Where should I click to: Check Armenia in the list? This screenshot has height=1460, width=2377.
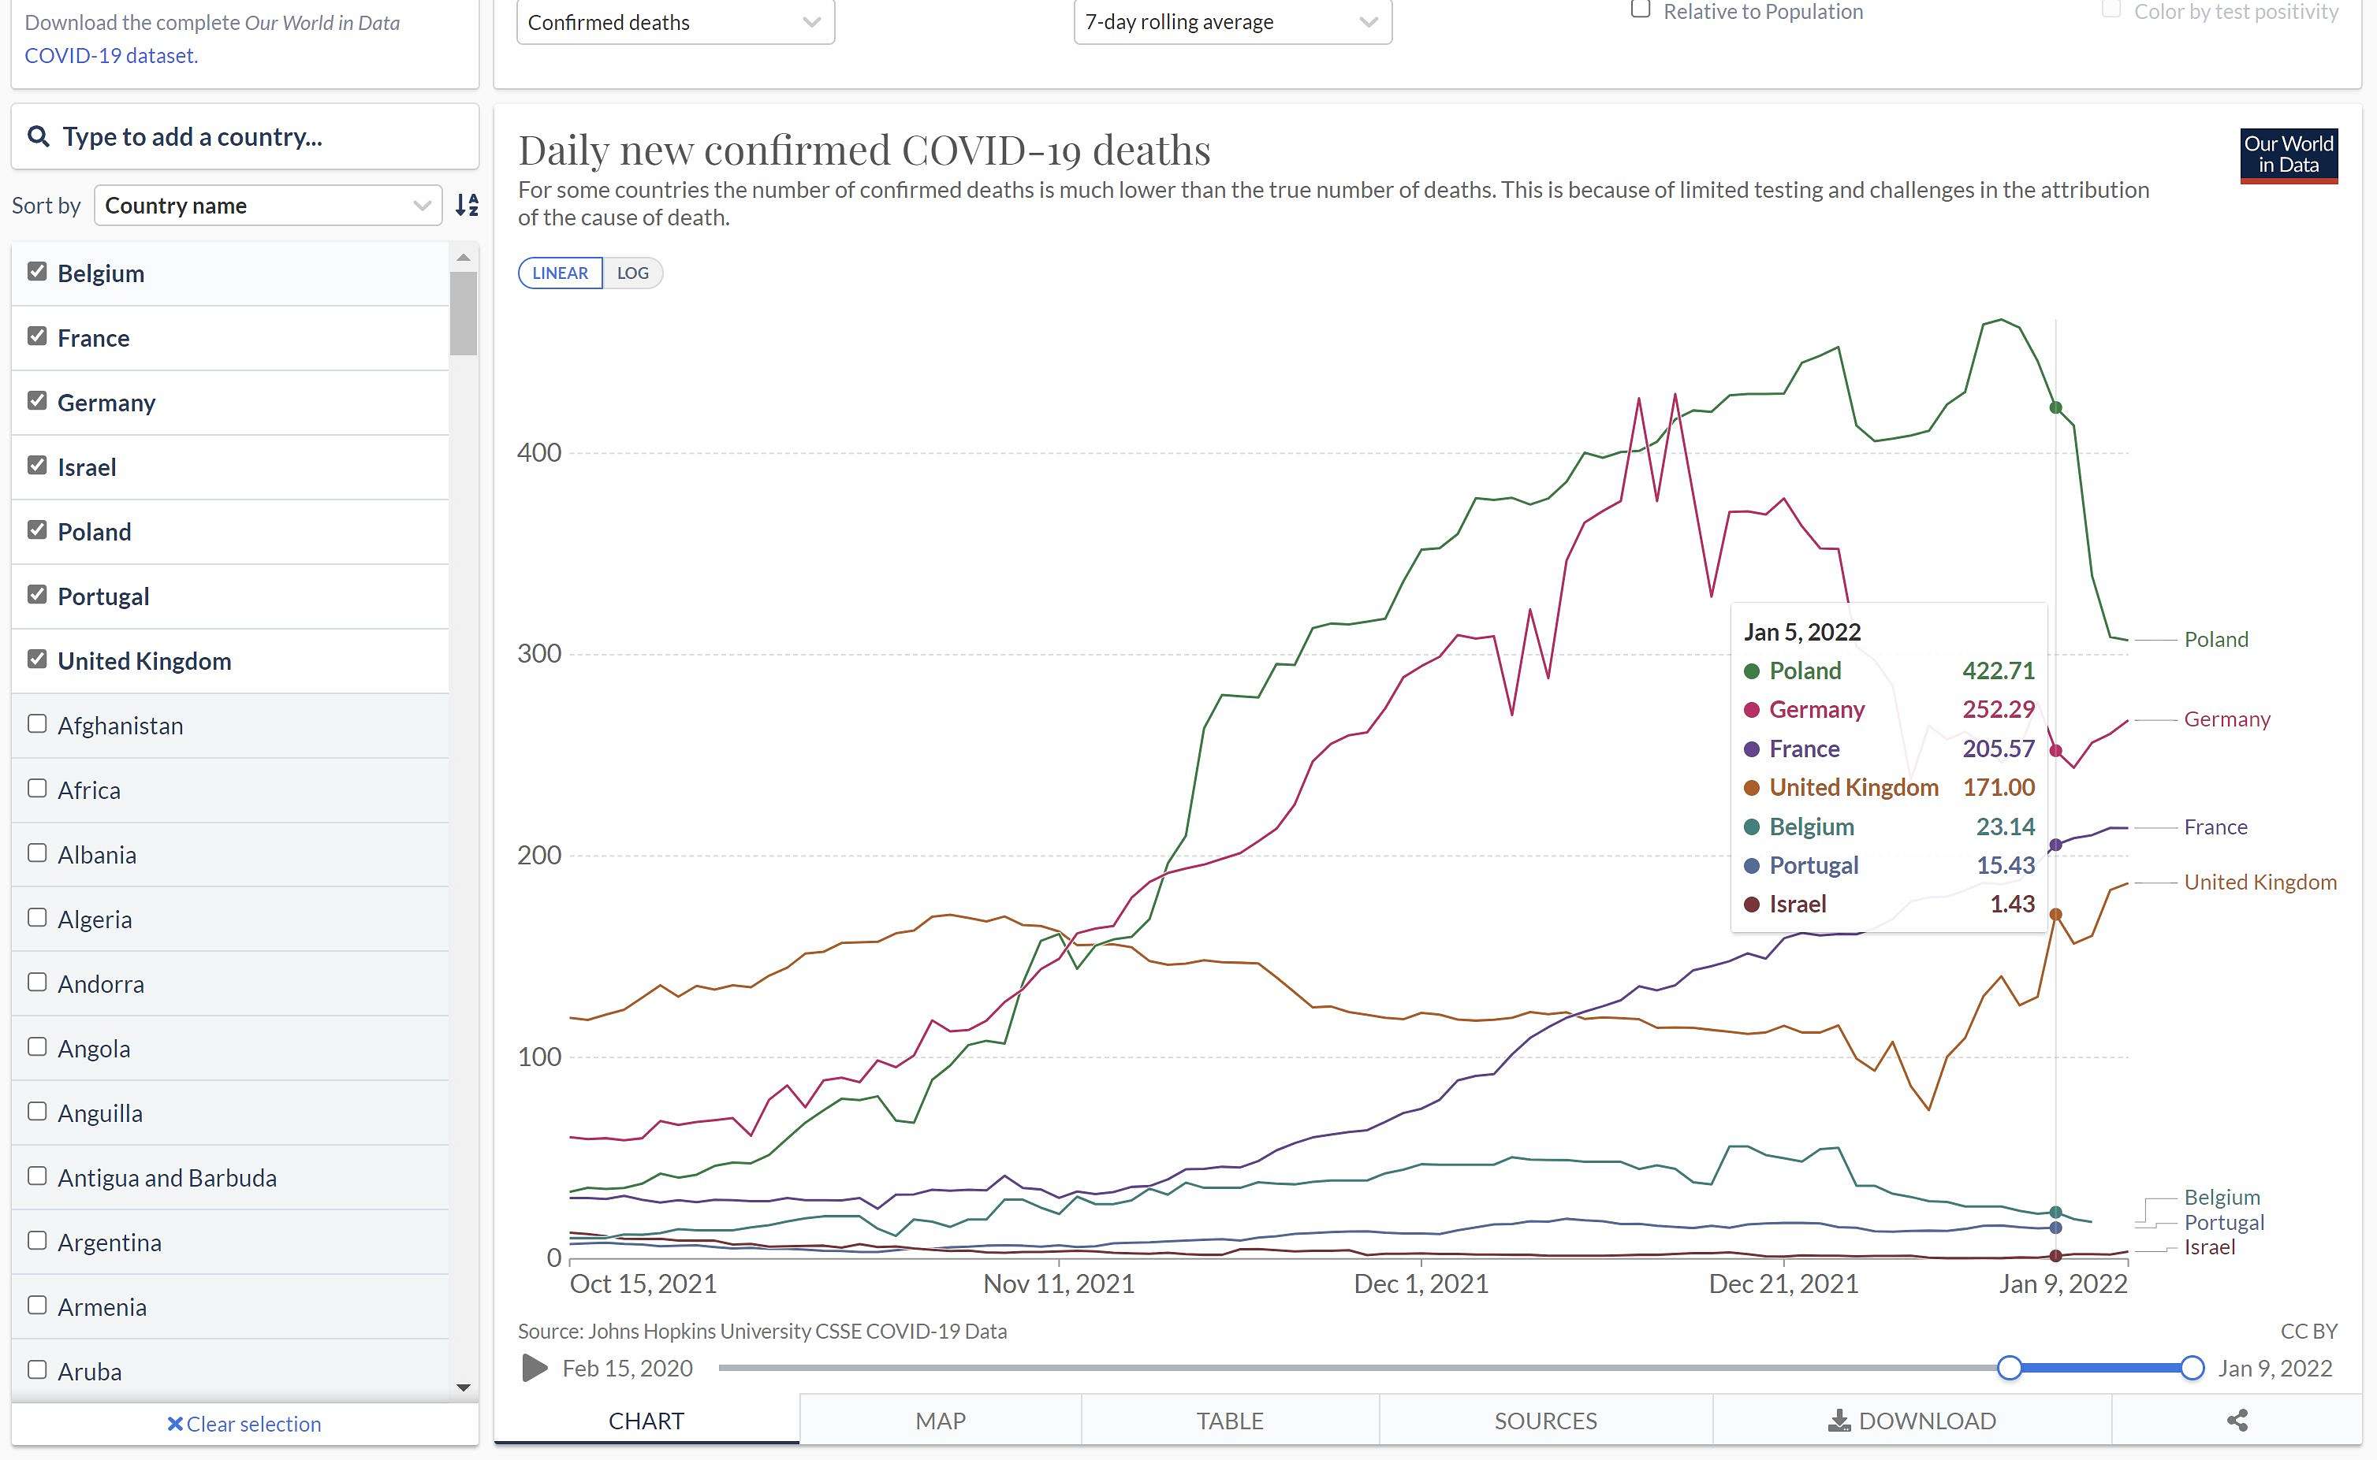pos(38,1306)
